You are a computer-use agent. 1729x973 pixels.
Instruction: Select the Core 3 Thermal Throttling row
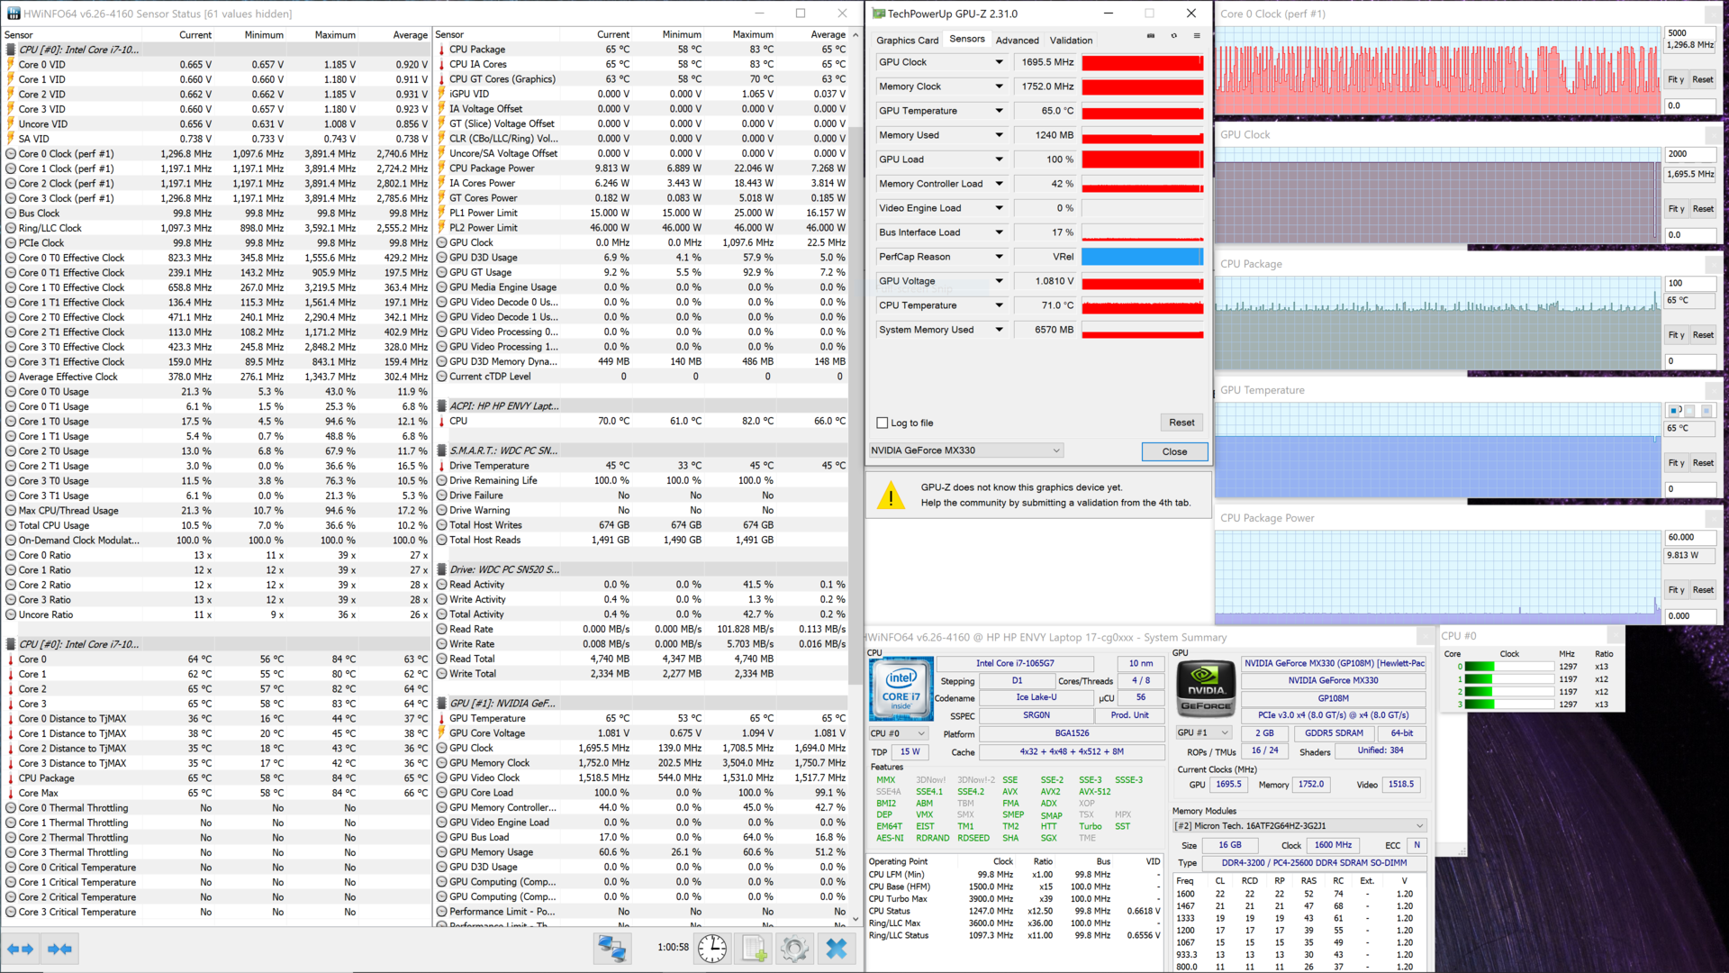216,852
